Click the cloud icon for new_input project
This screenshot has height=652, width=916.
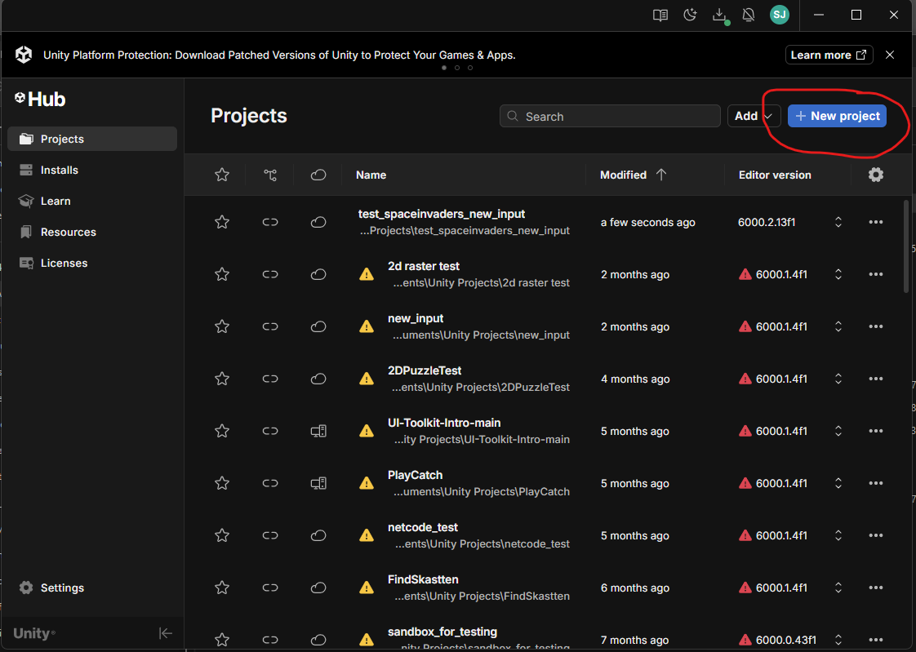coord(318,326)
